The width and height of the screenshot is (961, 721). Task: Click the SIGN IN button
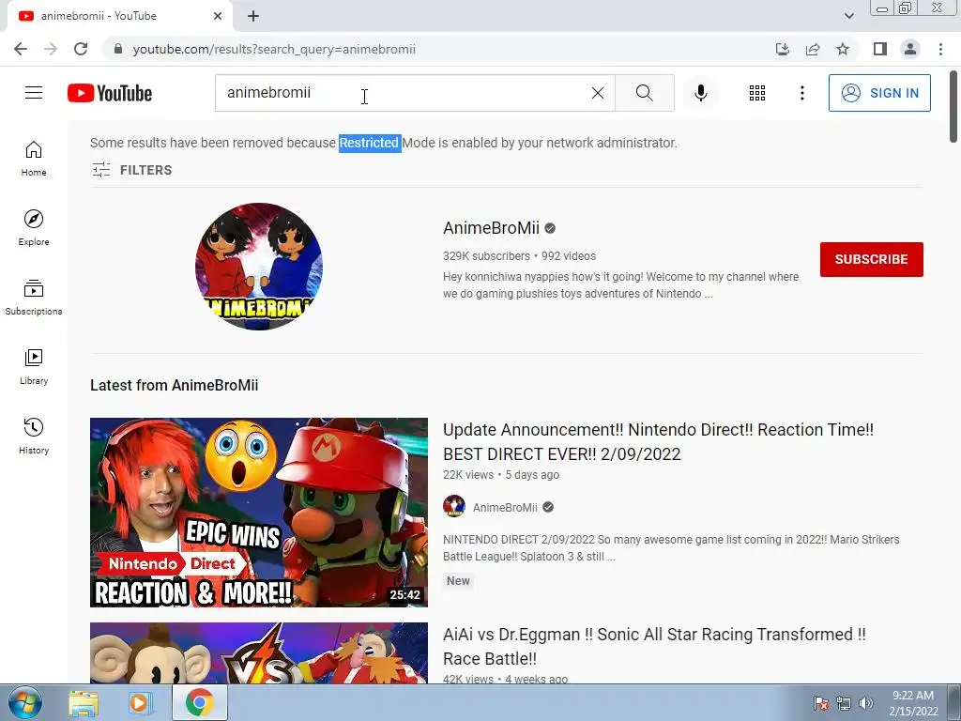pos(879,93)
